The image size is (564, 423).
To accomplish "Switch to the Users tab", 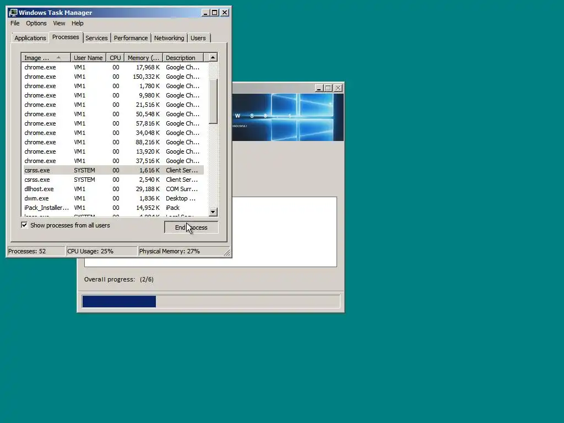I will (x=198, y=38).
